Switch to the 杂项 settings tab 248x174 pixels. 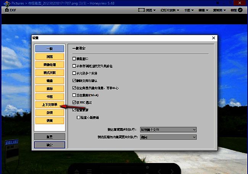tap(50, 113)
